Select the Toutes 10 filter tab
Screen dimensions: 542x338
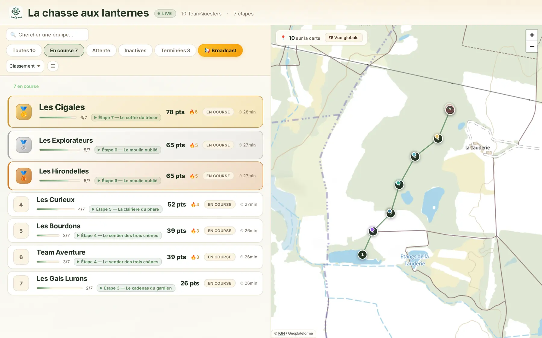[x=24, y=50]
